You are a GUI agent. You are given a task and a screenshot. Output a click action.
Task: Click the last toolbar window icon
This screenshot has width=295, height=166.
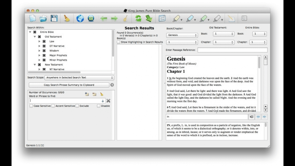pyautogui.click(x=244, y=18)
